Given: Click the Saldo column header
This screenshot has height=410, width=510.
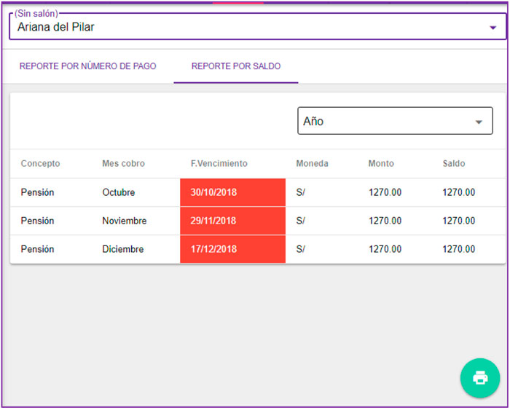Looking at the screenshot, I should (x=453, y=164).
